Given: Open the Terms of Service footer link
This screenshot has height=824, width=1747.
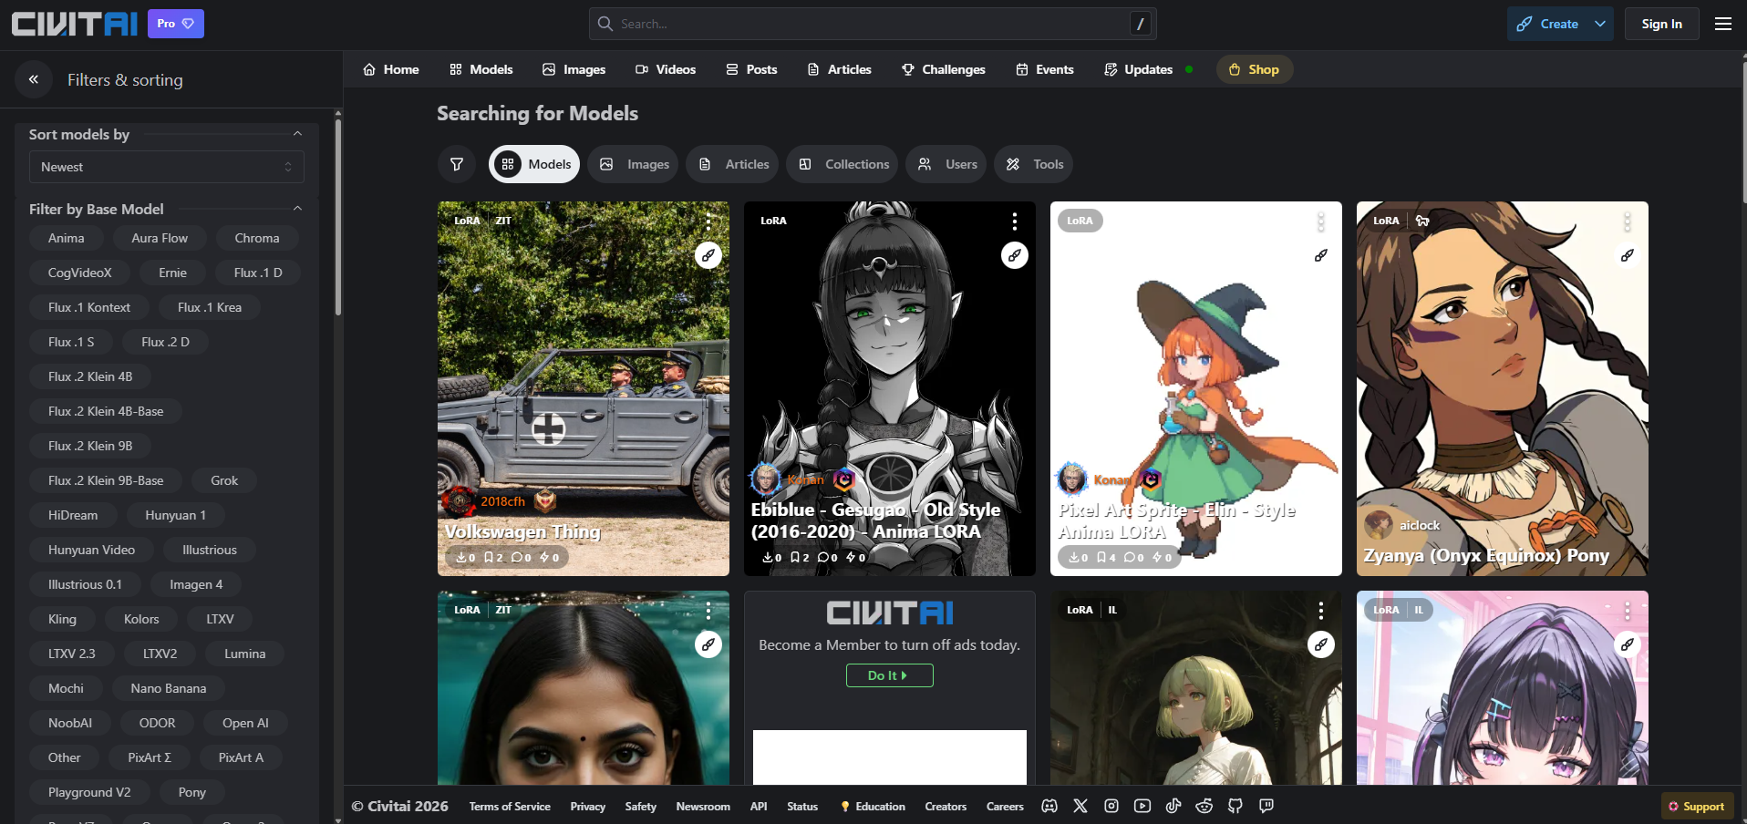Looking at the screenshot, I should (x=510, y=807).
